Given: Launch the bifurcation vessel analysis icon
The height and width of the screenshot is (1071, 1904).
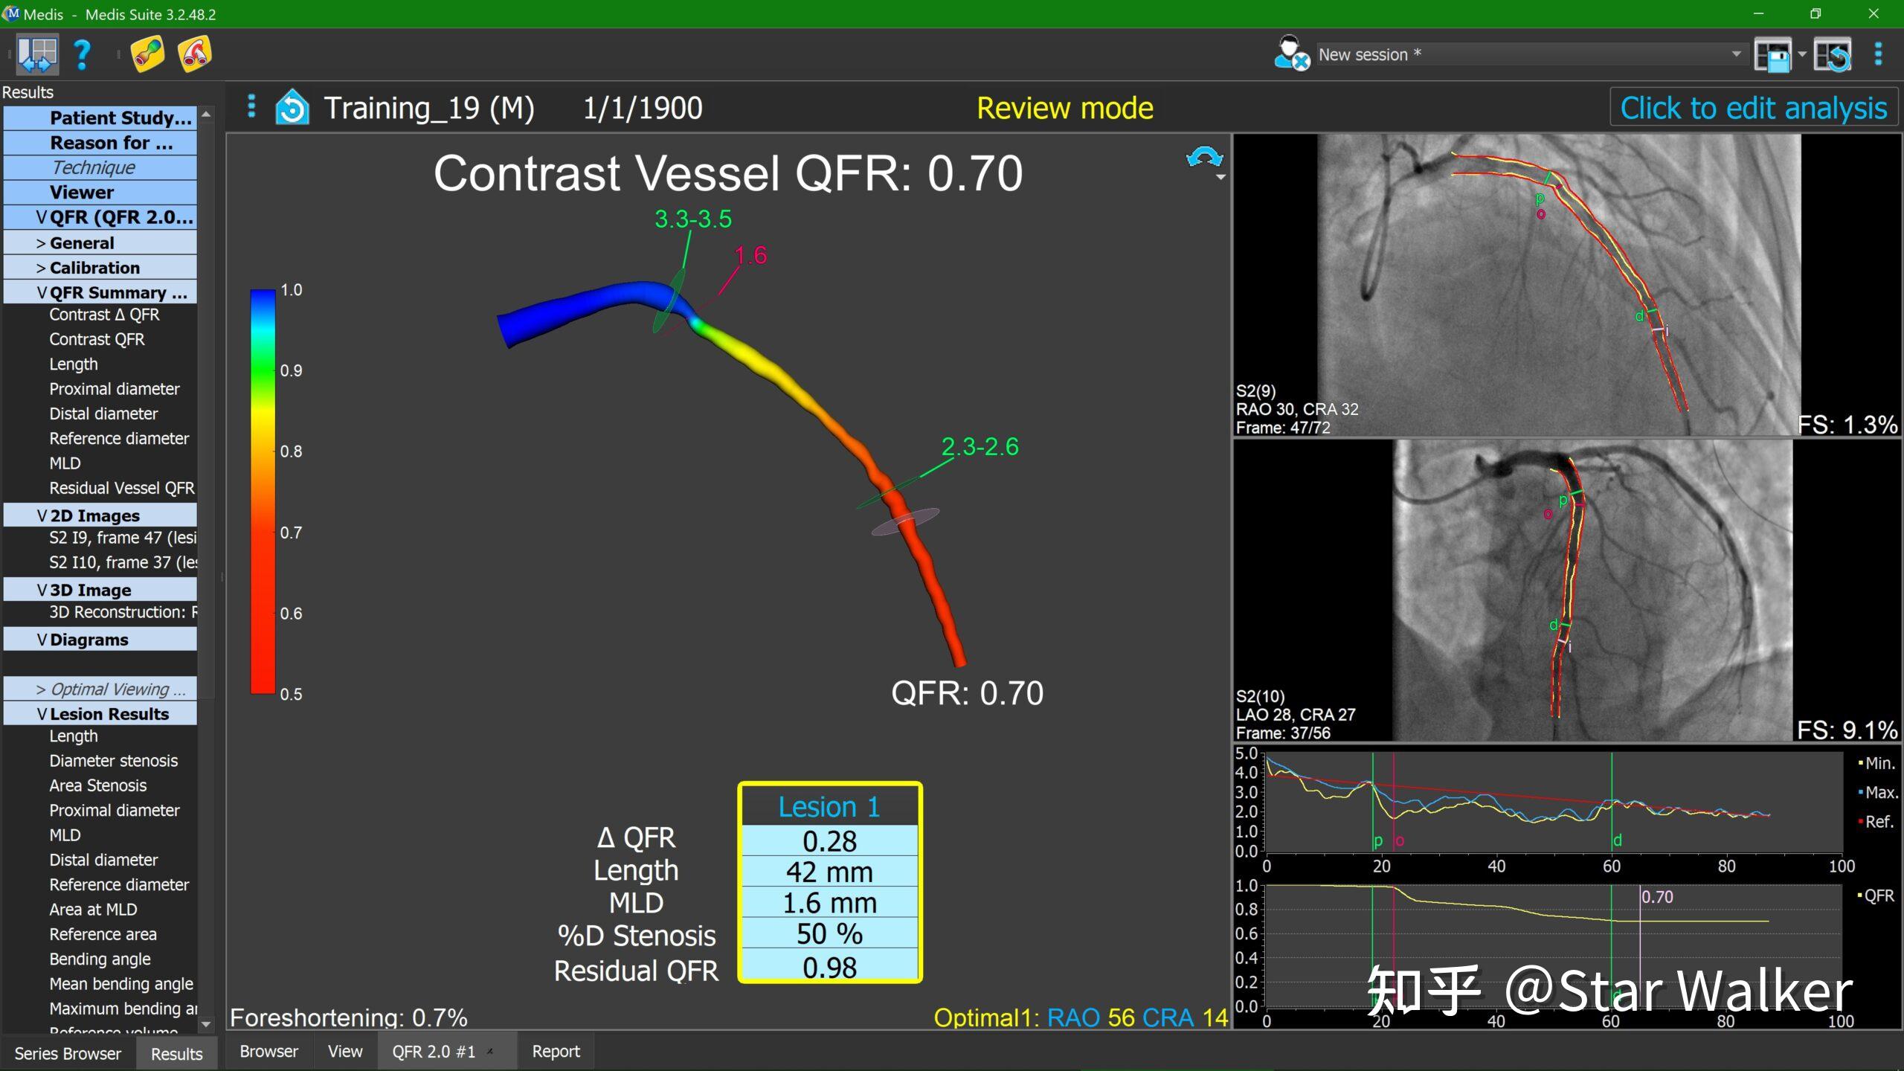Looking at the screenshot, I should (195, 54).
